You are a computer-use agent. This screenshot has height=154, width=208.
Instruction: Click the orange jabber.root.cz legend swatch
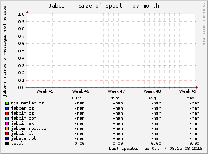pyautogui.click(x=7, y=128)
